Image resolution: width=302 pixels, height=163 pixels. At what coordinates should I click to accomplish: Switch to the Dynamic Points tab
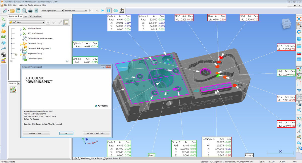[111, 158]
